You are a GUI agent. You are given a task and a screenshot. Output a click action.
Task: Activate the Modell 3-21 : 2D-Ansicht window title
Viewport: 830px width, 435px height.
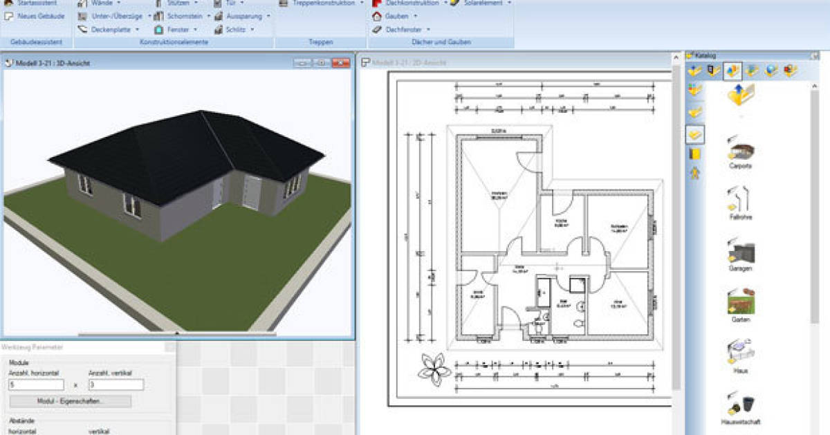(x=409, y=63)
